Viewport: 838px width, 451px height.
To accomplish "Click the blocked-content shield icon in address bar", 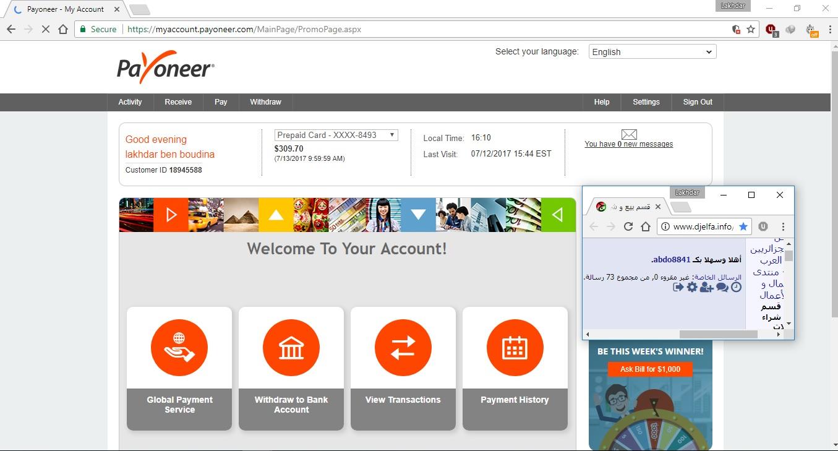I will (736, 29).
